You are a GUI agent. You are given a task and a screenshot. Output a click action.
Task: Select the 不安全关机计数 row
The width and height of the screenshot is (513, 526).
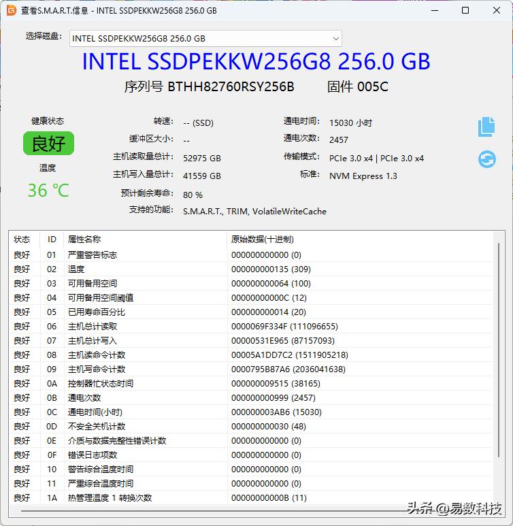pos(251,427)
